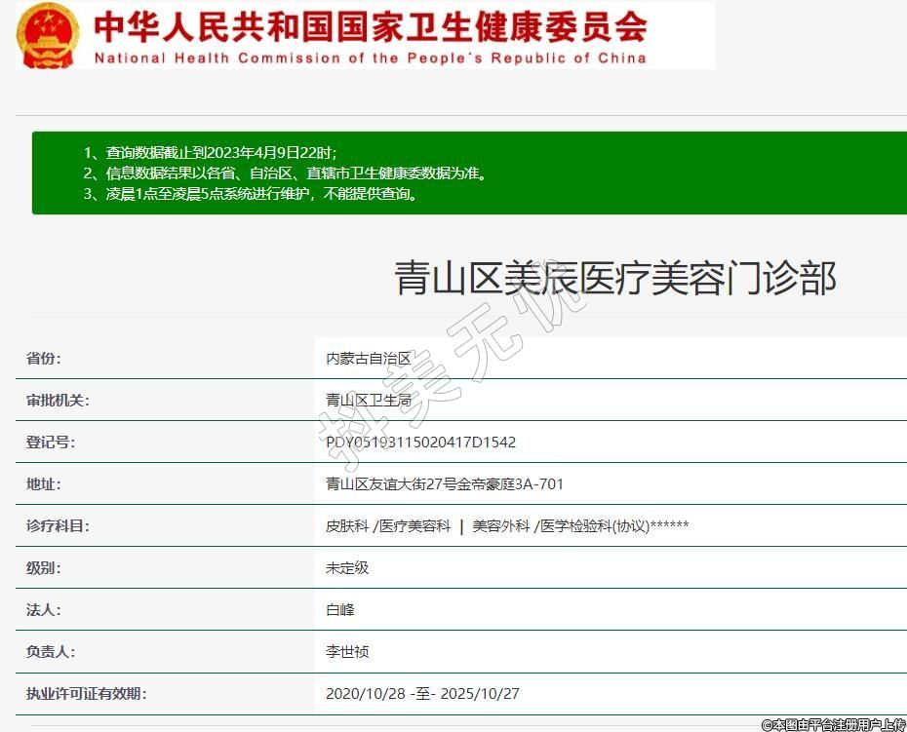Click the English National Health Commission subtitle
Image resolution: width=907 pixels, height=732 pixels.
(371, 58)
